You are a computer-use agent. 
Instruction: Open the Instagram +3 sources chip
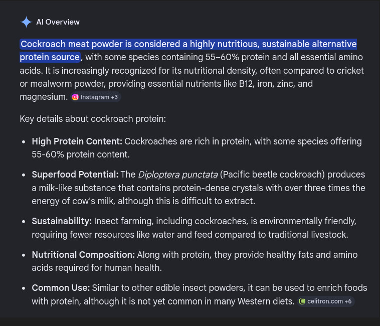pos(96,97)
